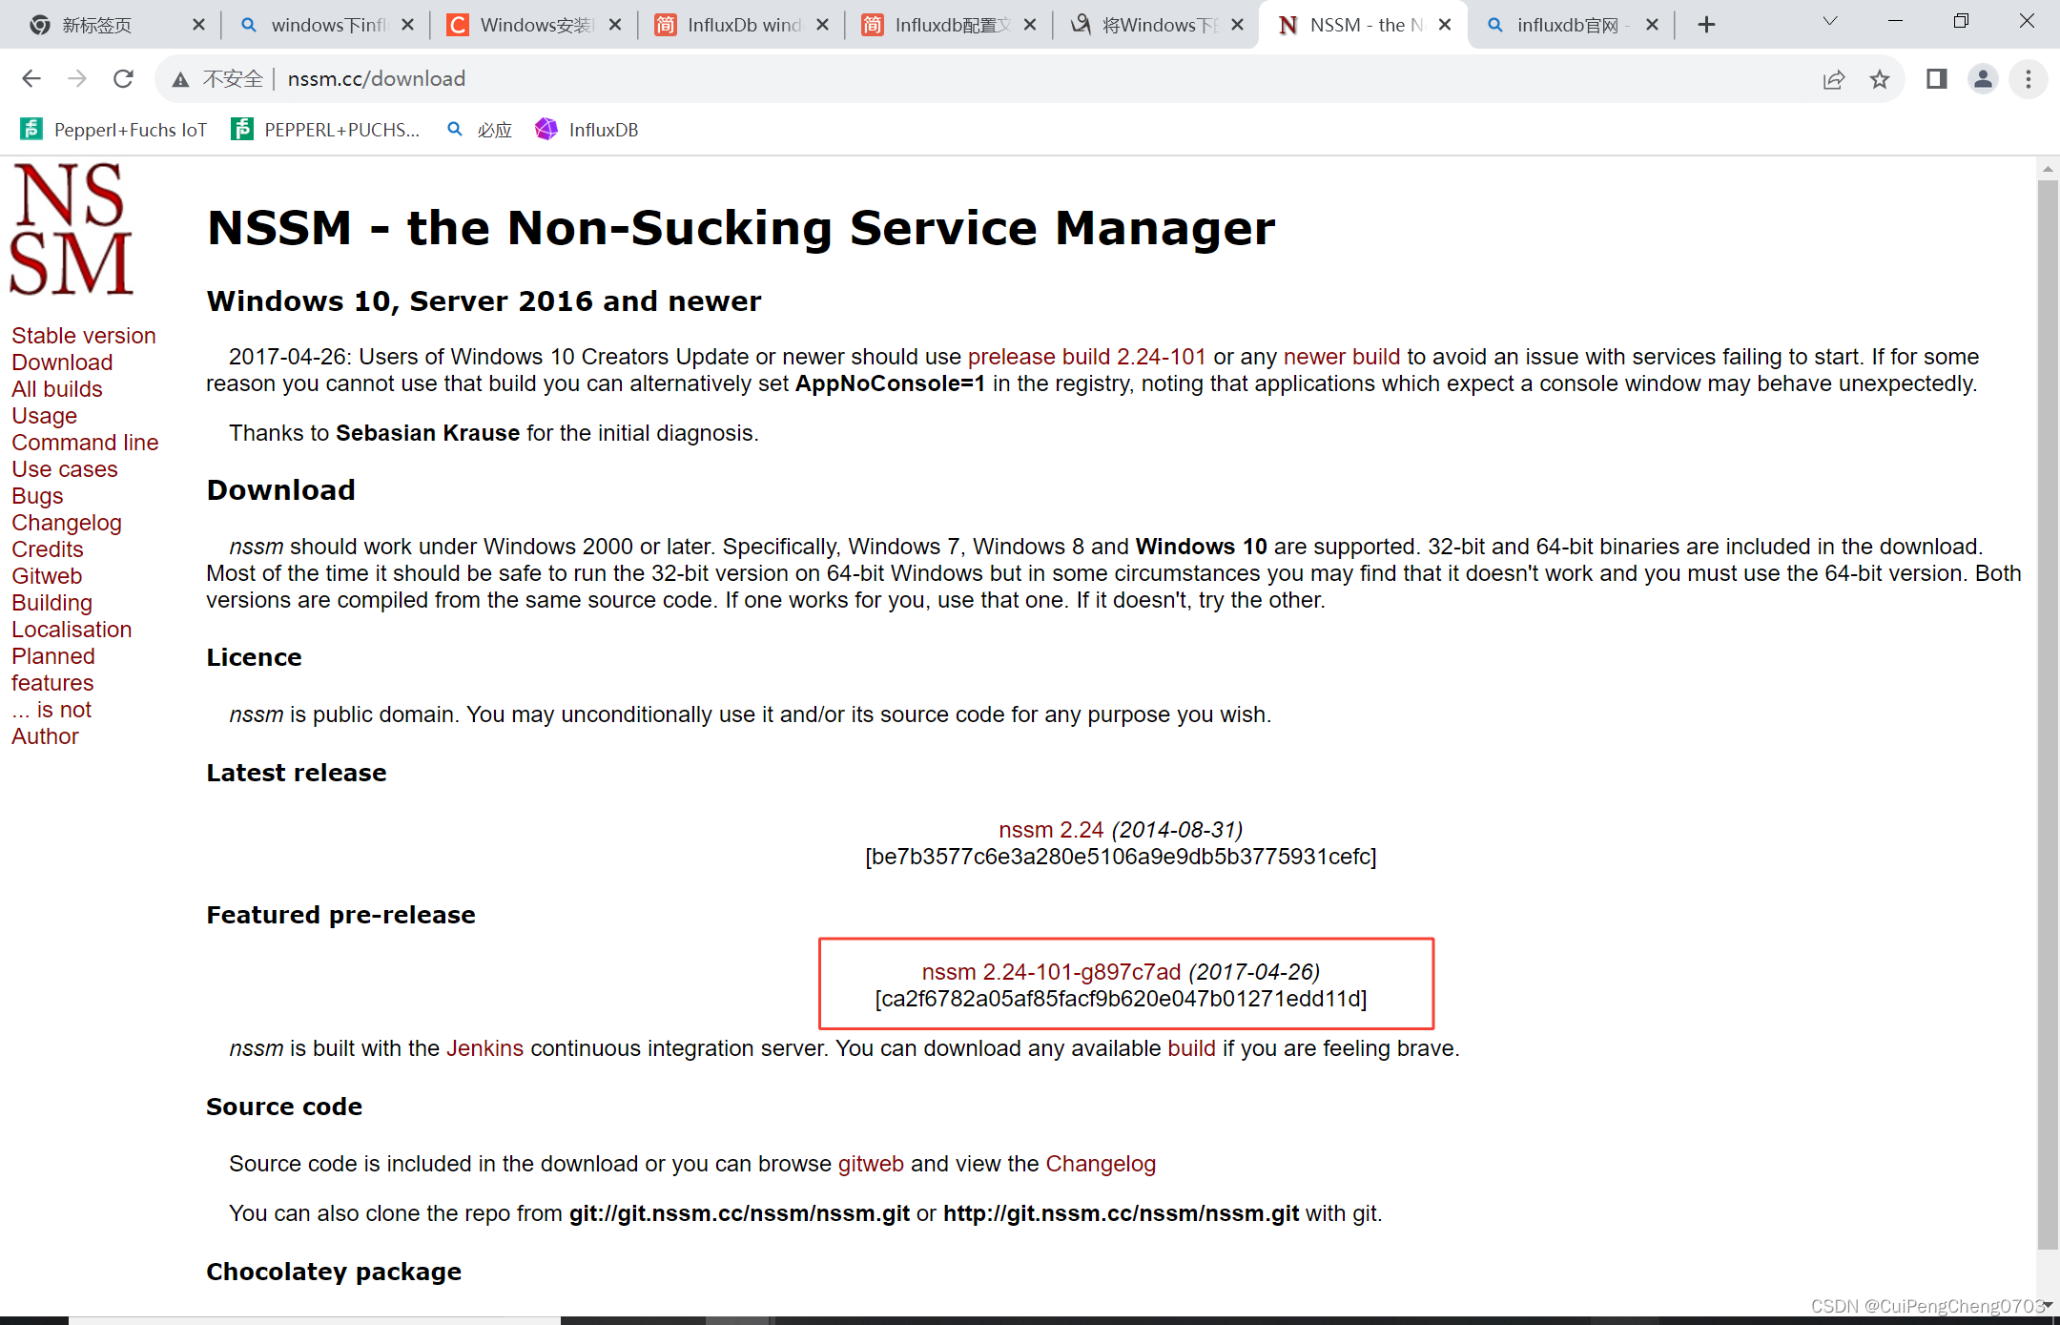Close the InfluxDb wind tab

(822, 25)
